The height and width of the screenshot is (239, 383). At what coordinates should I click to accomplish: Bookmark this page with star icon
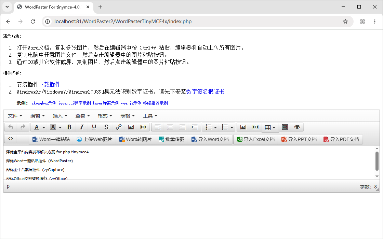coord(345,22)
